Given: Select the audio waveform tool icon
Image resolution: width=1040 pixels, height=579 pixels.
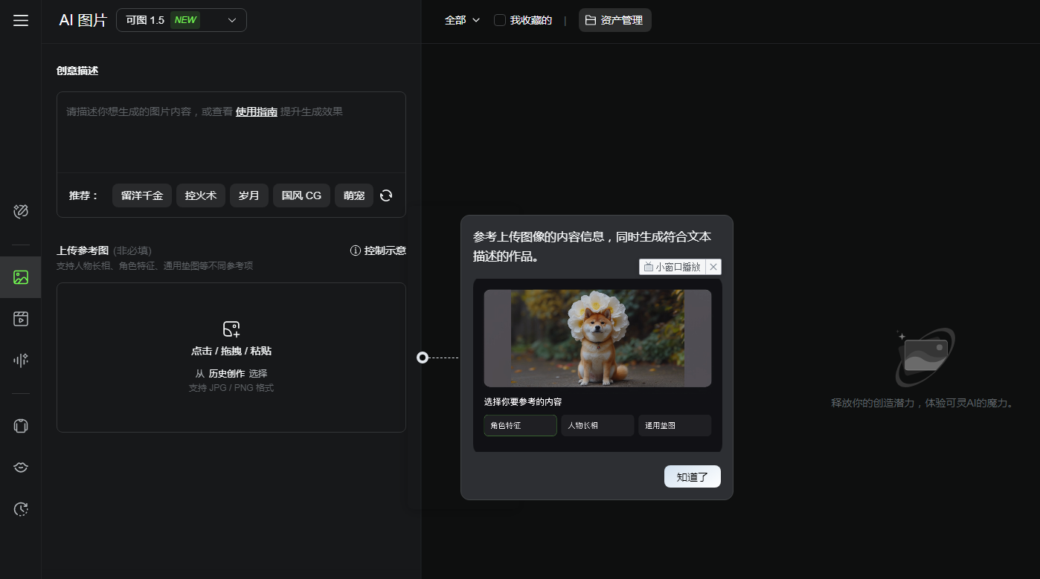Looking at the screenshot, I should point(20,360).
